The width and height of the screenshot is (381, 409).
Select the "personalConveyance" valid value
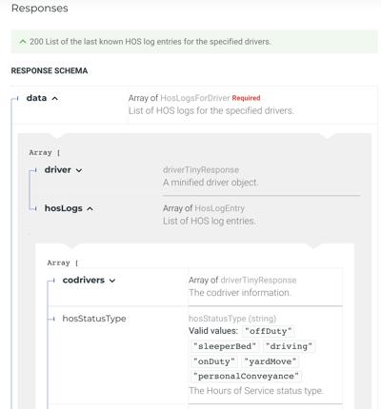tap(246, 377)
